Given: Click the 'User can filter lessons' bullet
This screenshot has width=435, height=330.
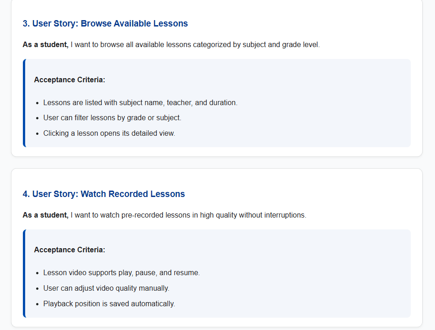Looking at the screenshot, I should [x=112, y=118].
